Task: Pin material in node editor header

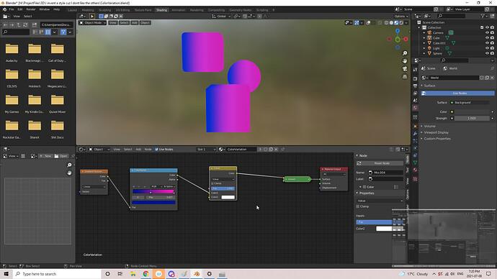Action: (x=282, y=150)
